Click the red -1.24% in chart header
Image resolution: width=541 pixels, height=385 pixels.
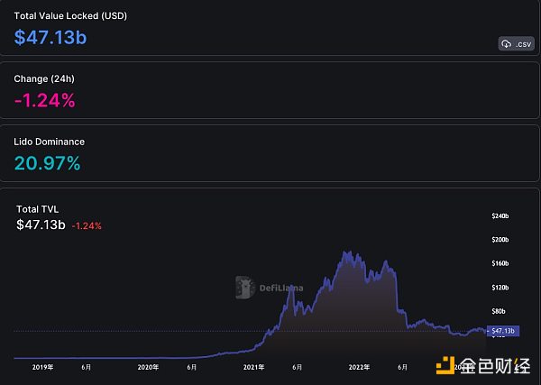click(87, 225)
